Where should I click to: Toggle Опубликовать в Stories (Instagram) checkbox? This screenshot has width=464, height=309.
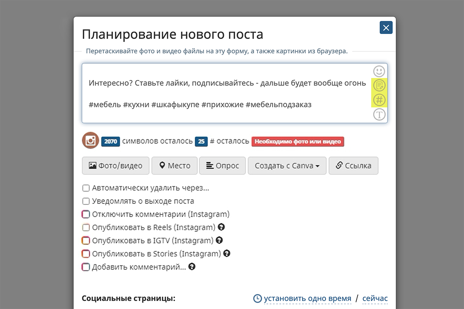[x=86, y=254]
